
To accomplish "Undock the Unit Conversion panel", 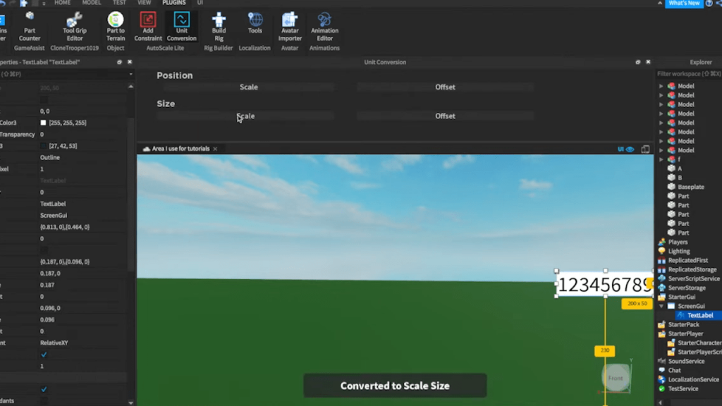I will 637,62.
